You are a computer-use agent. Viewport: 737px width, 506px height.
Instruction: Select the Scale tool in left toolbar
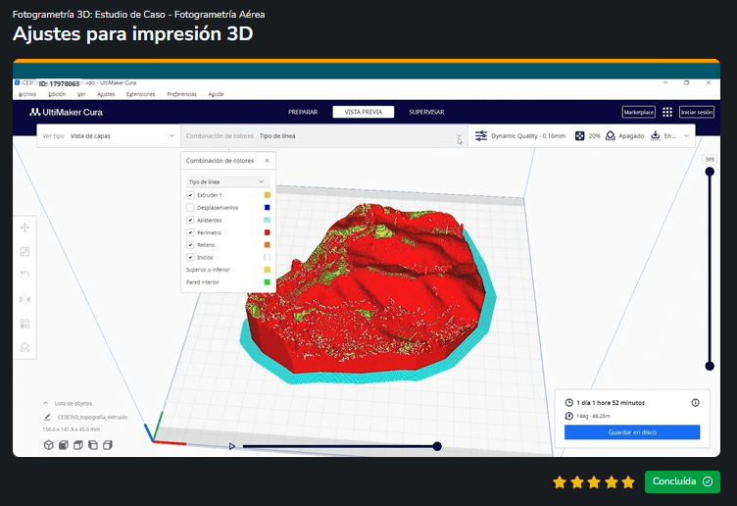point(25,252)
